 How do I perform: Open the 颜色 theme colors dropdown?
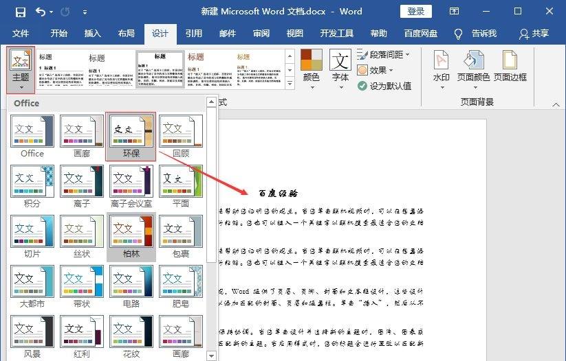(311, 69)
